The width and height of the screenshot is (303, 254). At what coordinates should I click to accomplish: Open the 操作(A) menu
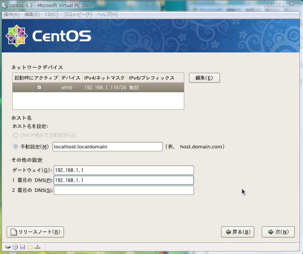pyautogui.click(x=11, y=15)
